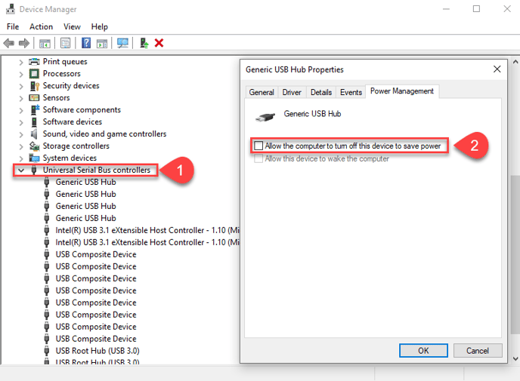520x381 pixels.
Task: Open the View menu
Action: pyautogui.click(x=72, y=26)
